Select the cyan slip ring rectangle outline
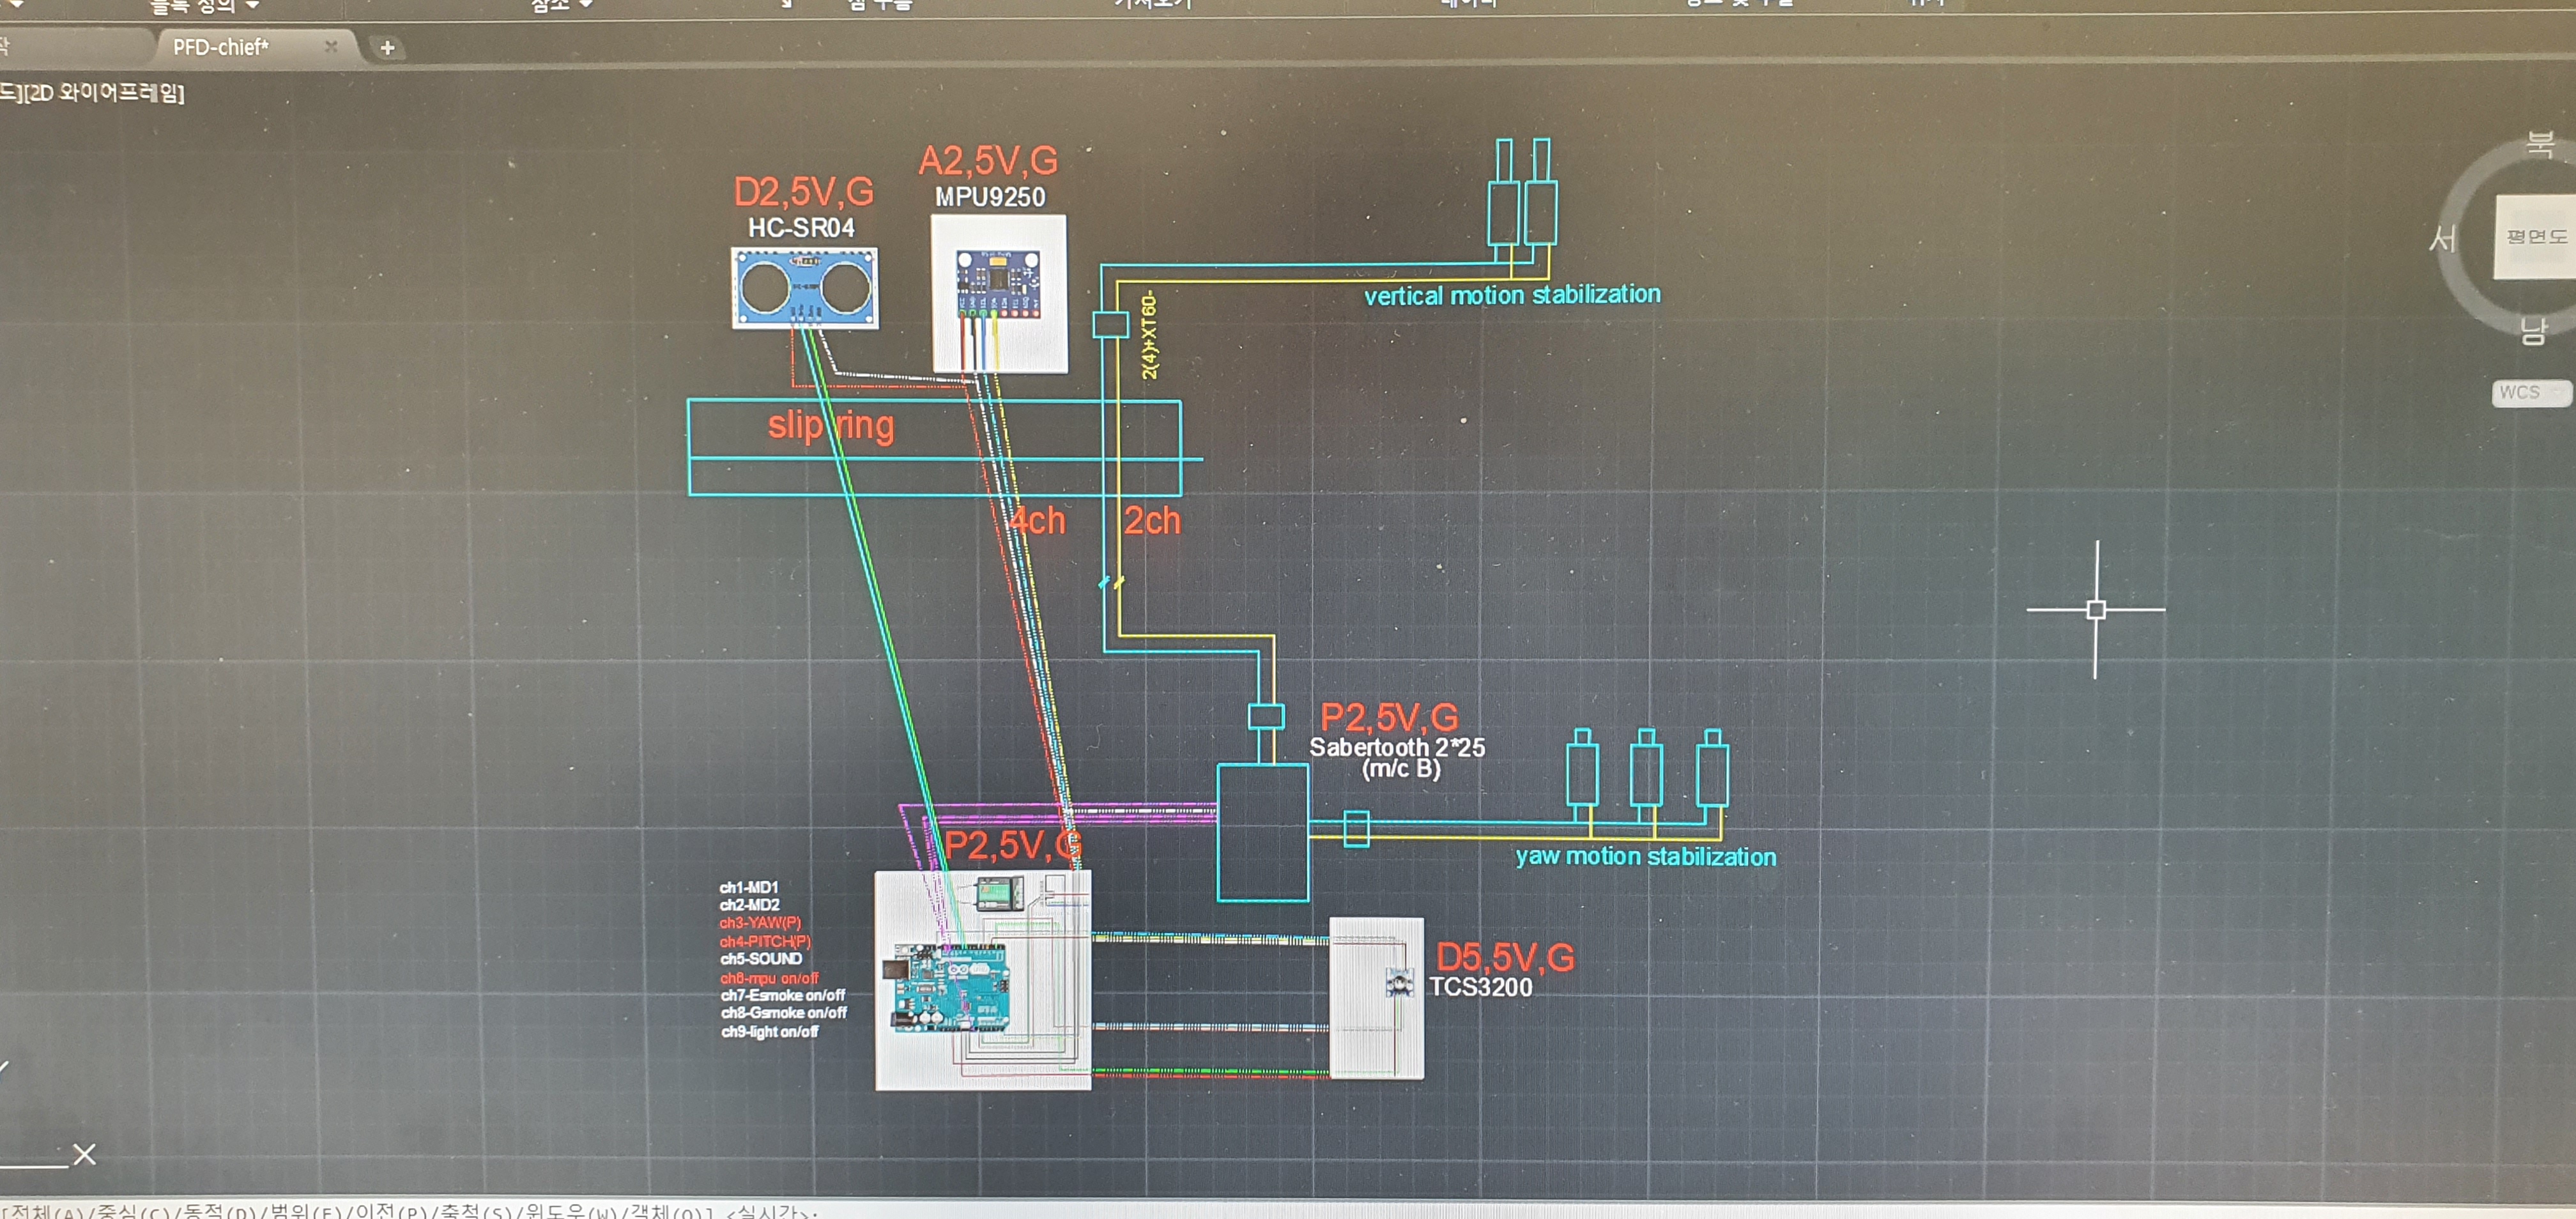This screenshot has height=1219, width=2576. point(935,448)
